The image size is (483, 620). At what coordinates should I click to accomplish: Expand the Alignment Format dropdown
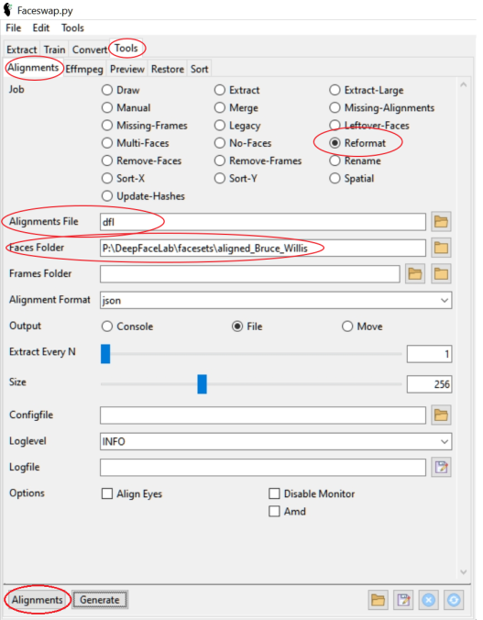click(276, 301)
